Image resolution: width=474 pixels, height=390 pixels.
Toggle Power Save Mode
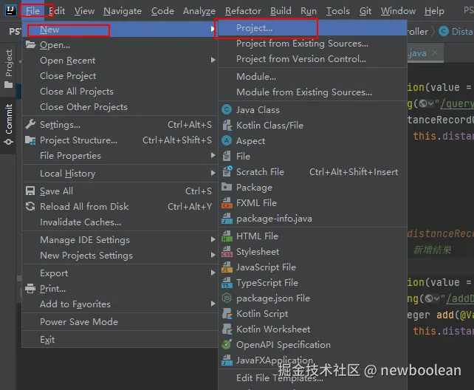coord(120,321)
